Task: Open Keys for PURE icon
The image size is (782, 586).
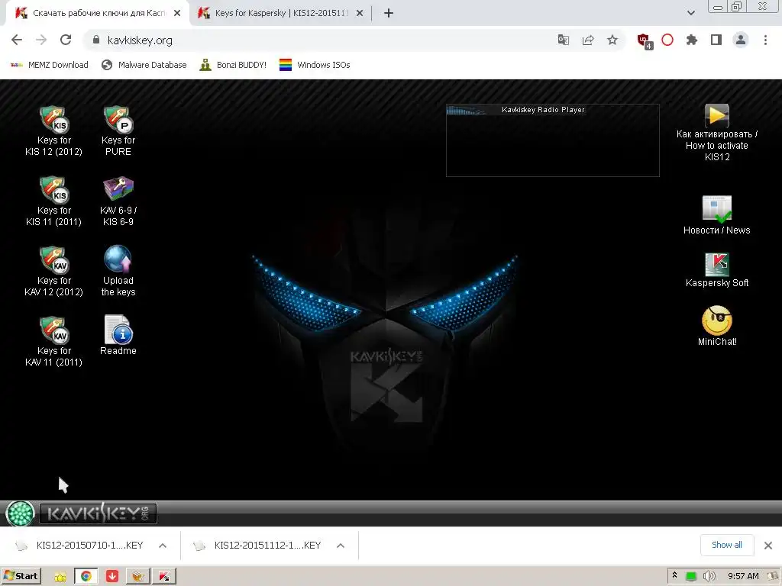Action: (118, 130)
